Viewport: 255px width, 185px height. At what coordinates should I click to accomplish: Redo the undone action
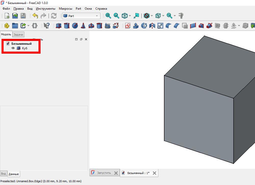pyautogui.click(x=43, y=16)
